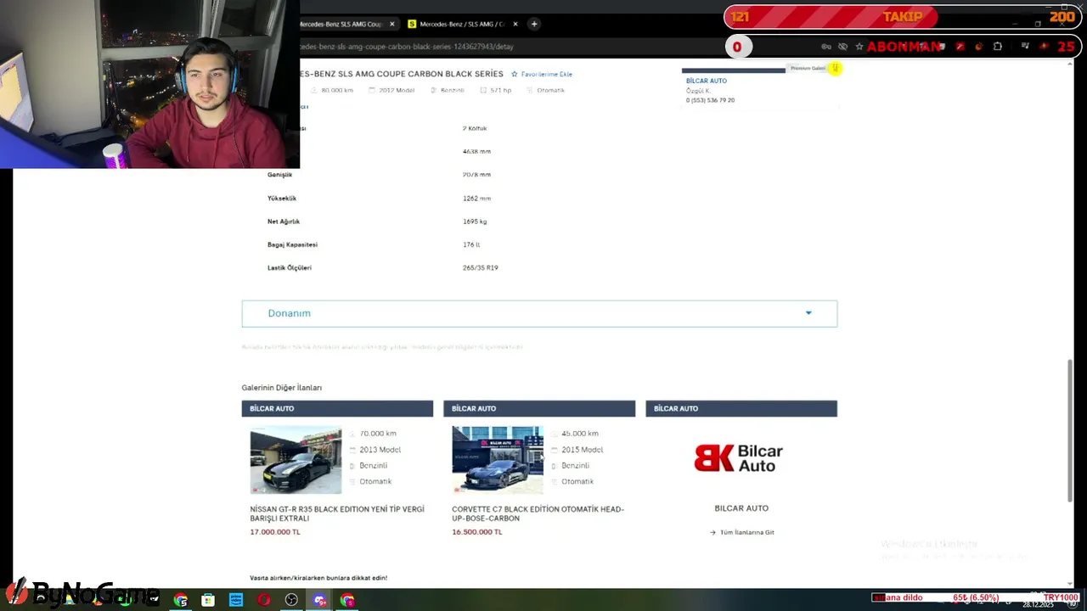Open Microsoft Store from taskbar

pyautogui.click(x=208, y=600)
